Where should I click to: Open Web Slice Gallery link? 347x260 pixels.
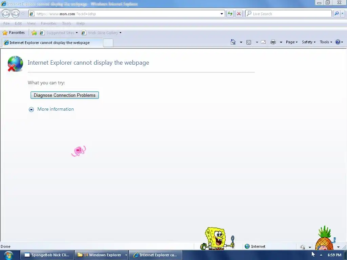(100, 33)
